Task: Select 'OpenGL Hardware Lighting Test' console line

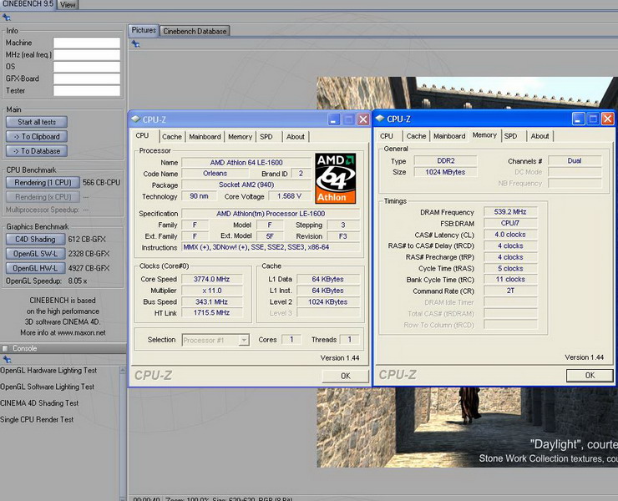Action: click(x=48, y=371)
